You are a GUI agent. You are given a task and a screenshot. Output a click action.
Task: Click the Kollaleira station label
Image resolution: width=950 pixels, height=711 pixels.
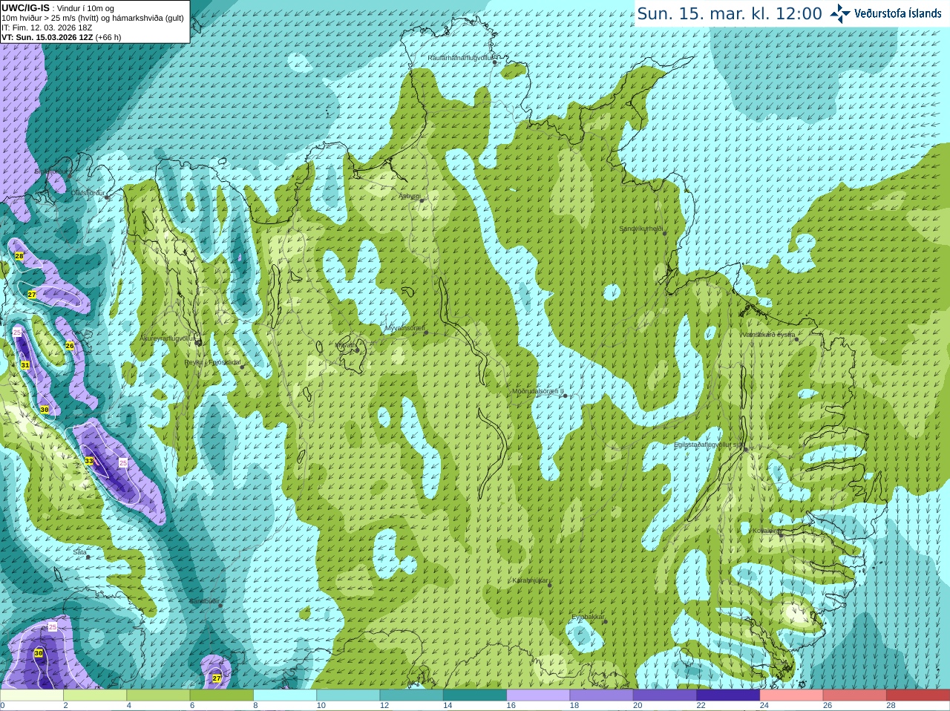coord(766,531)
